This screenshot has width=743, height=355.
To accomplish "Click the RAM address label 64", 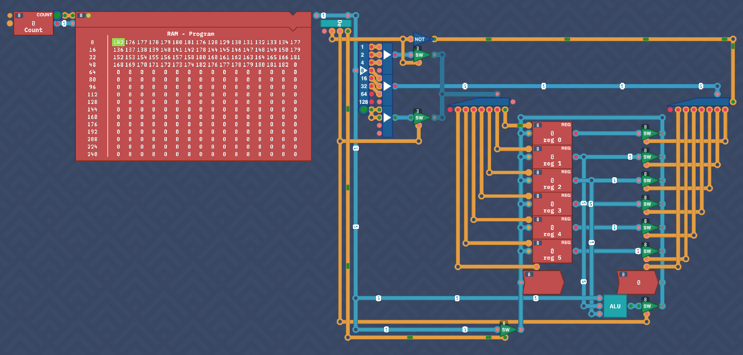I will point(92,72).
